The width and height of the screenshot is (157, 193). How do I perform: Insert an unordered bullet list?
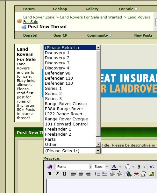point(105,174)
